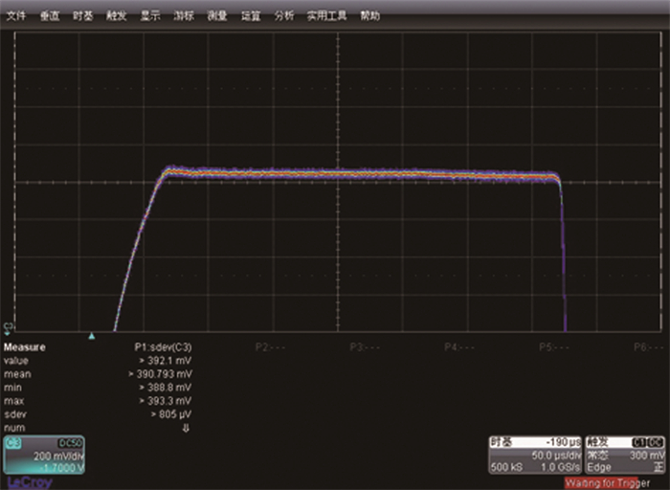Open the 实用工具 (Utilities) menu
This screenshot has width=670, height=490.
(x=325, y=16)
